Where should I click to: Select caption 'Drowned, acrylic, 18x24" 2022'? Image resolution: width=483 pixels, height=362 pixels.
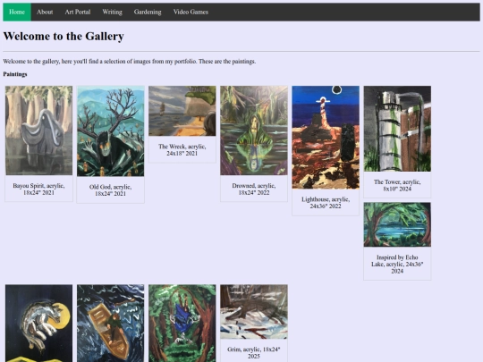coord(254,189)
